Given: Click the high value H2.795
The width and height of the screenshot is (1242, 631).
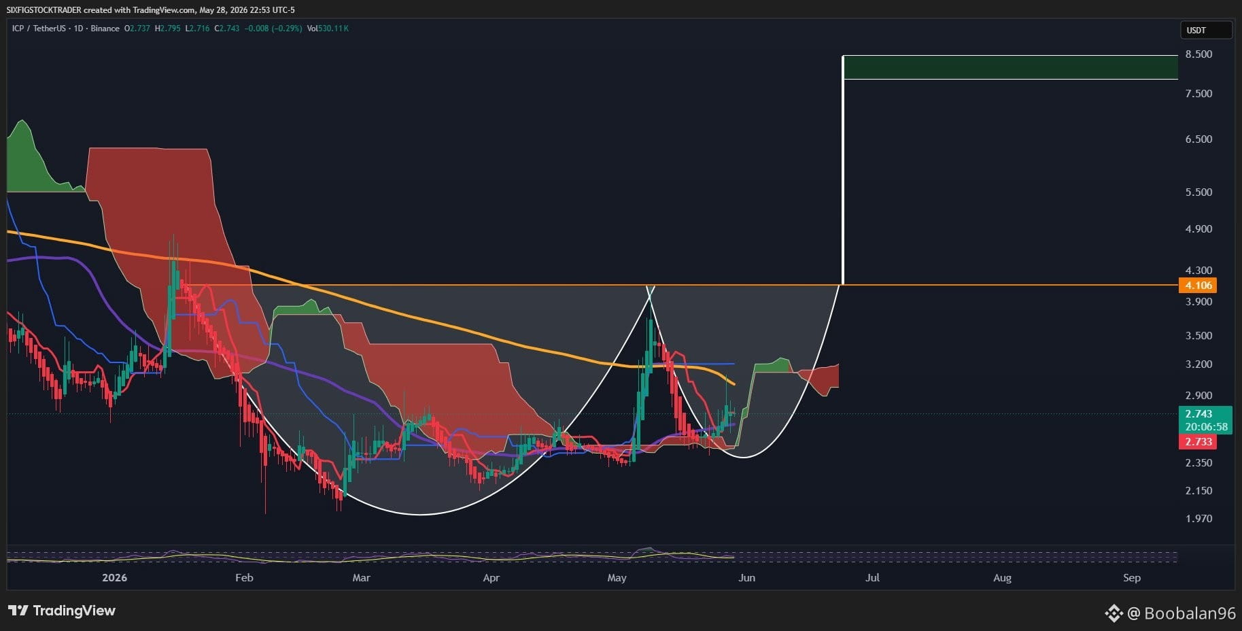Looking at the screenshot, I should (167, 29).
